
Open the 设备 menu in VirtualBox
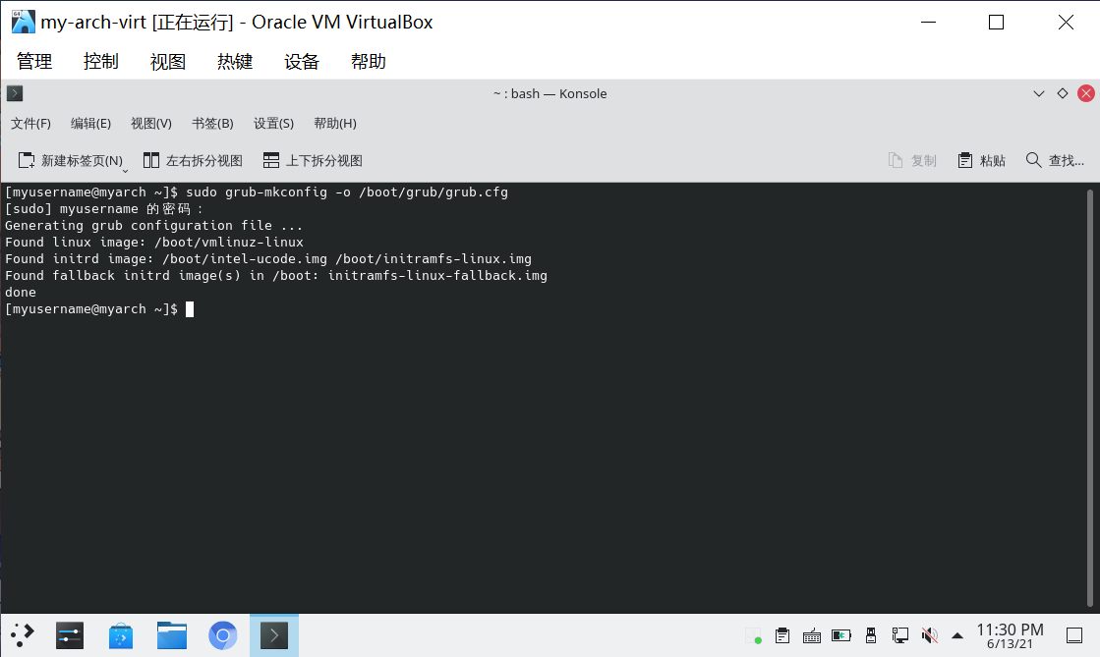[x=302, y=61]
